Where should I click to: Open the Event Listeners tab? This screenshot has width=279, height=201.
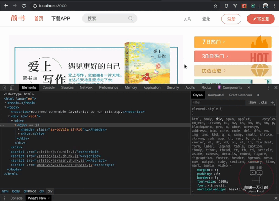point(240,95)
